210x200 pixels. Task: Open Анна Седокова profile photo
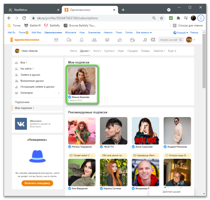[145, 131]
